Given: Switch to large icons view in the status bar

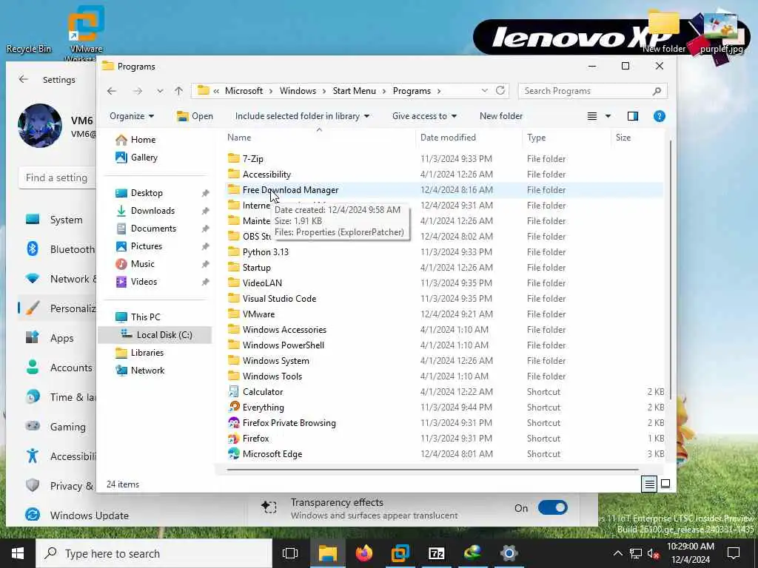Looking at the screenshot, I should coord(665,484).
